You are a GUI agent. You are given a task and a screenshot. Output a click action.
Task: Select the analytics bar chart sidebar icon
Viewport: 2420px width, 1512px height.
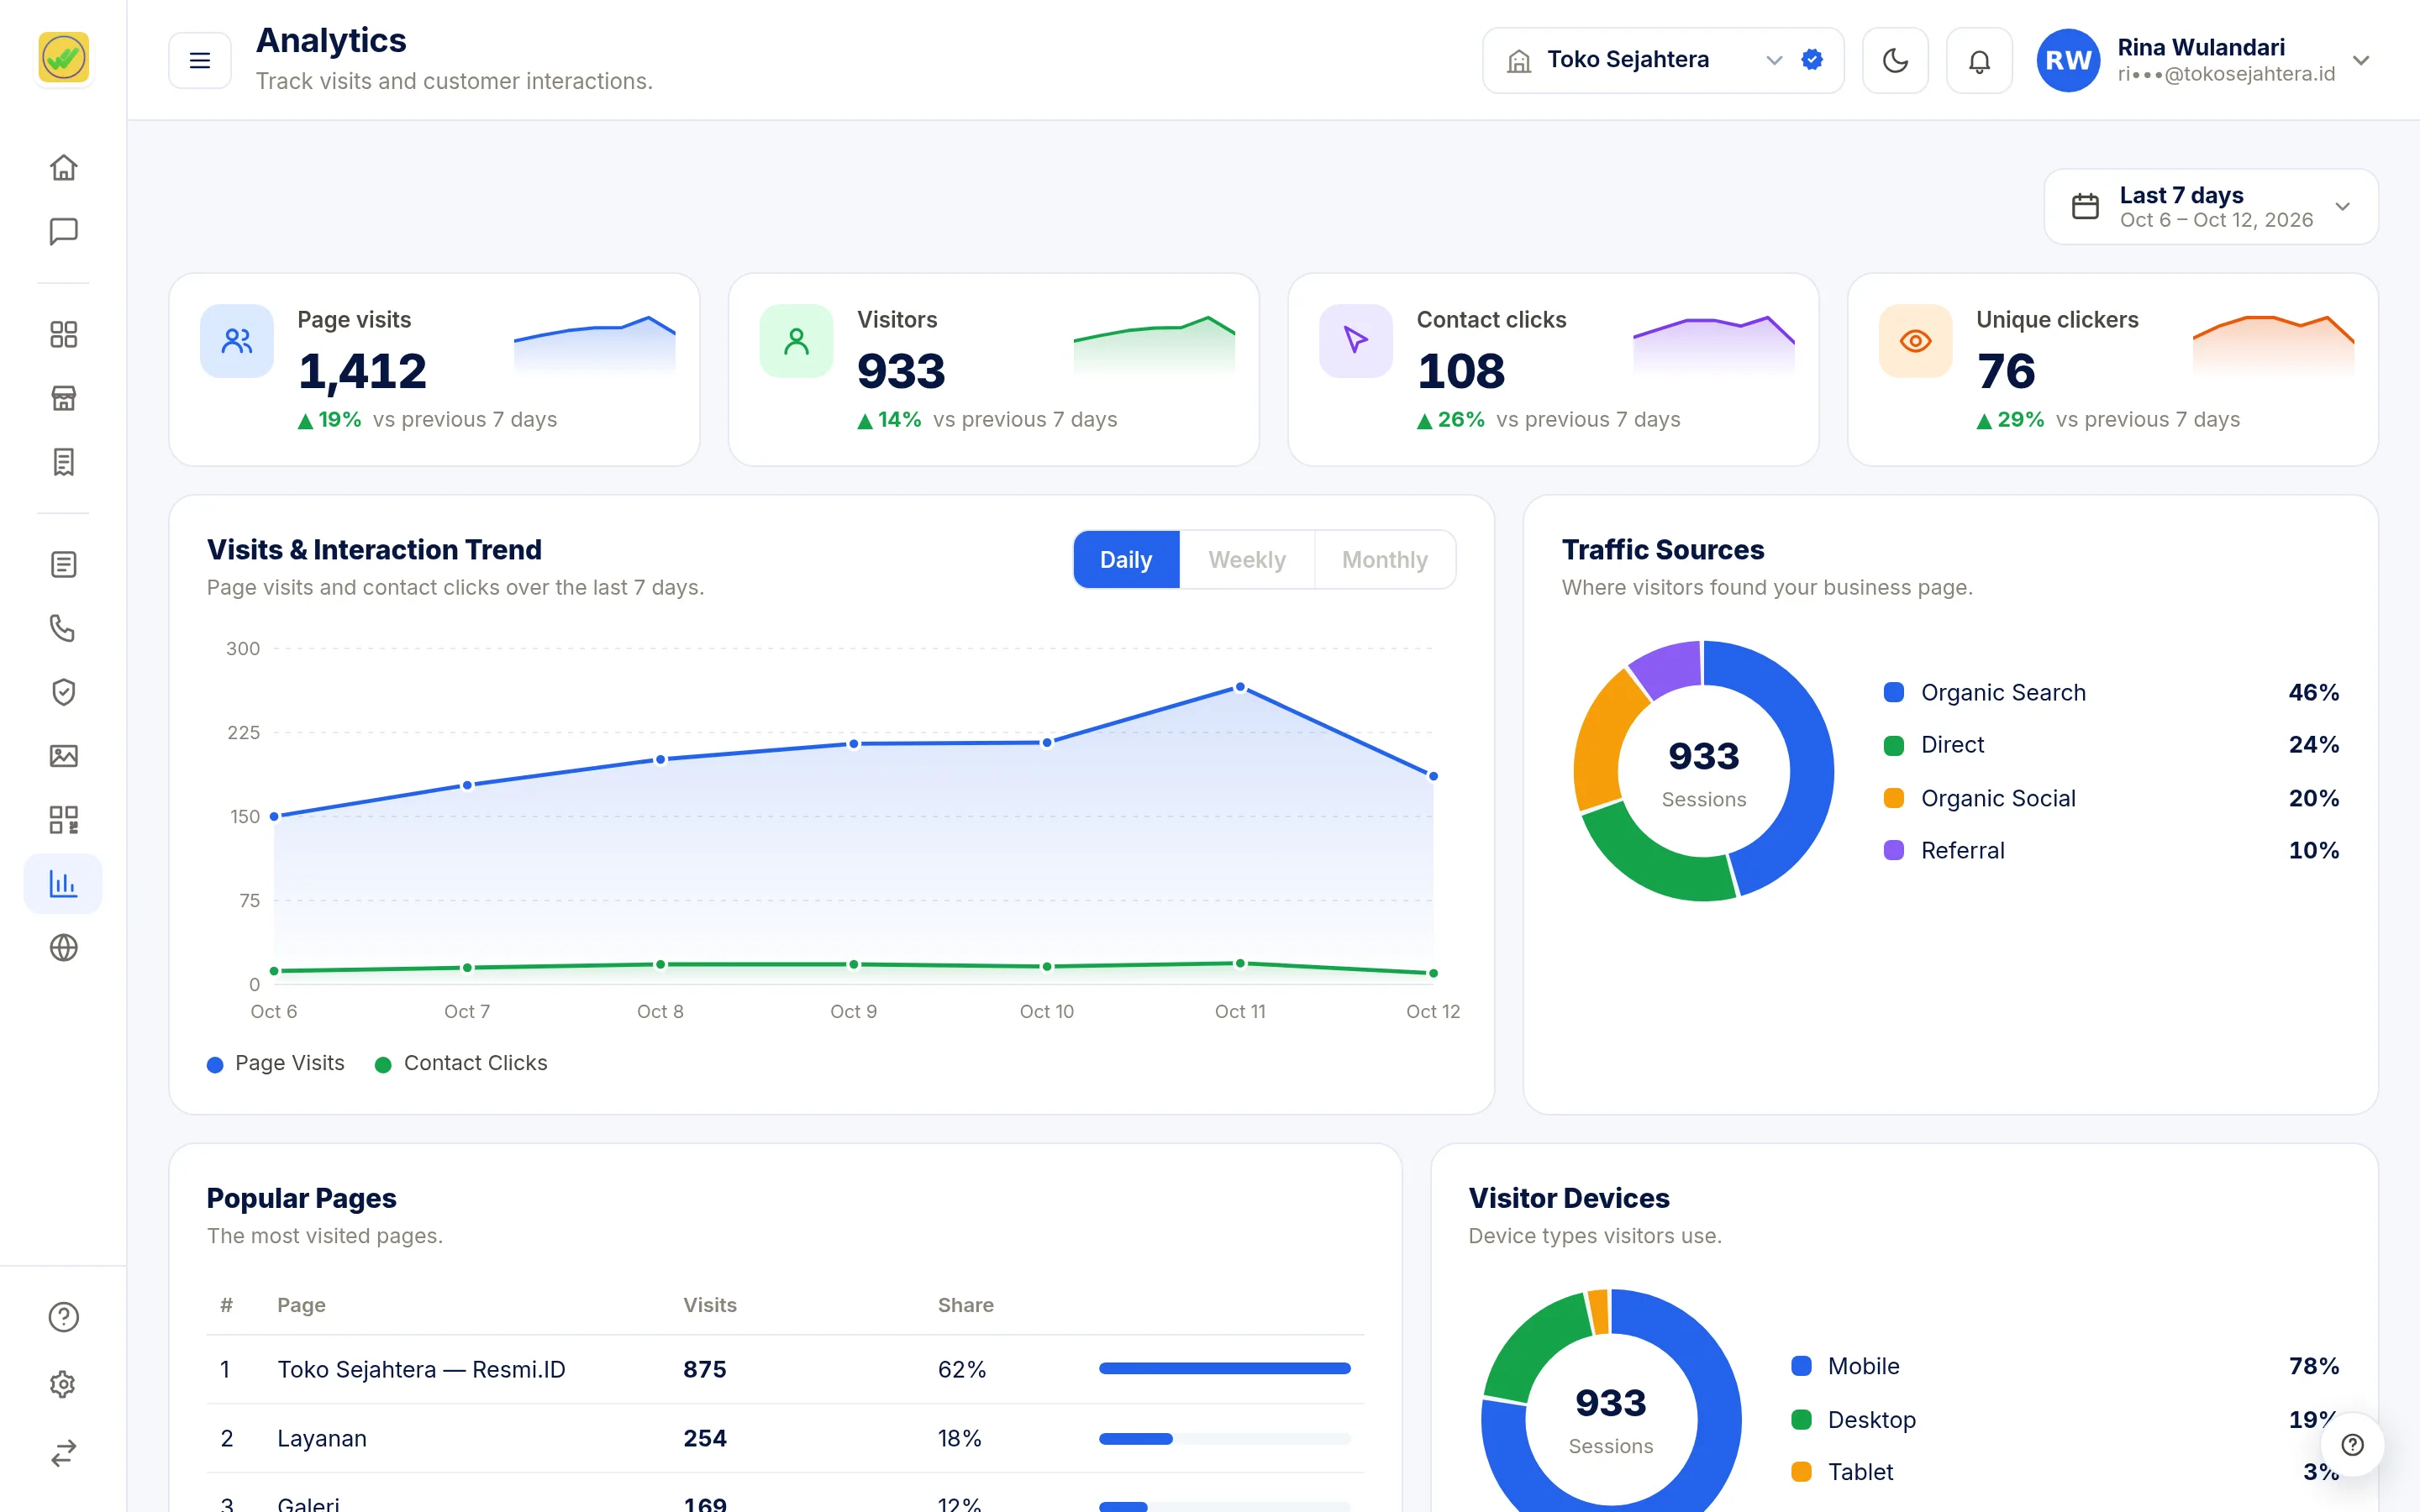point(63,884)
